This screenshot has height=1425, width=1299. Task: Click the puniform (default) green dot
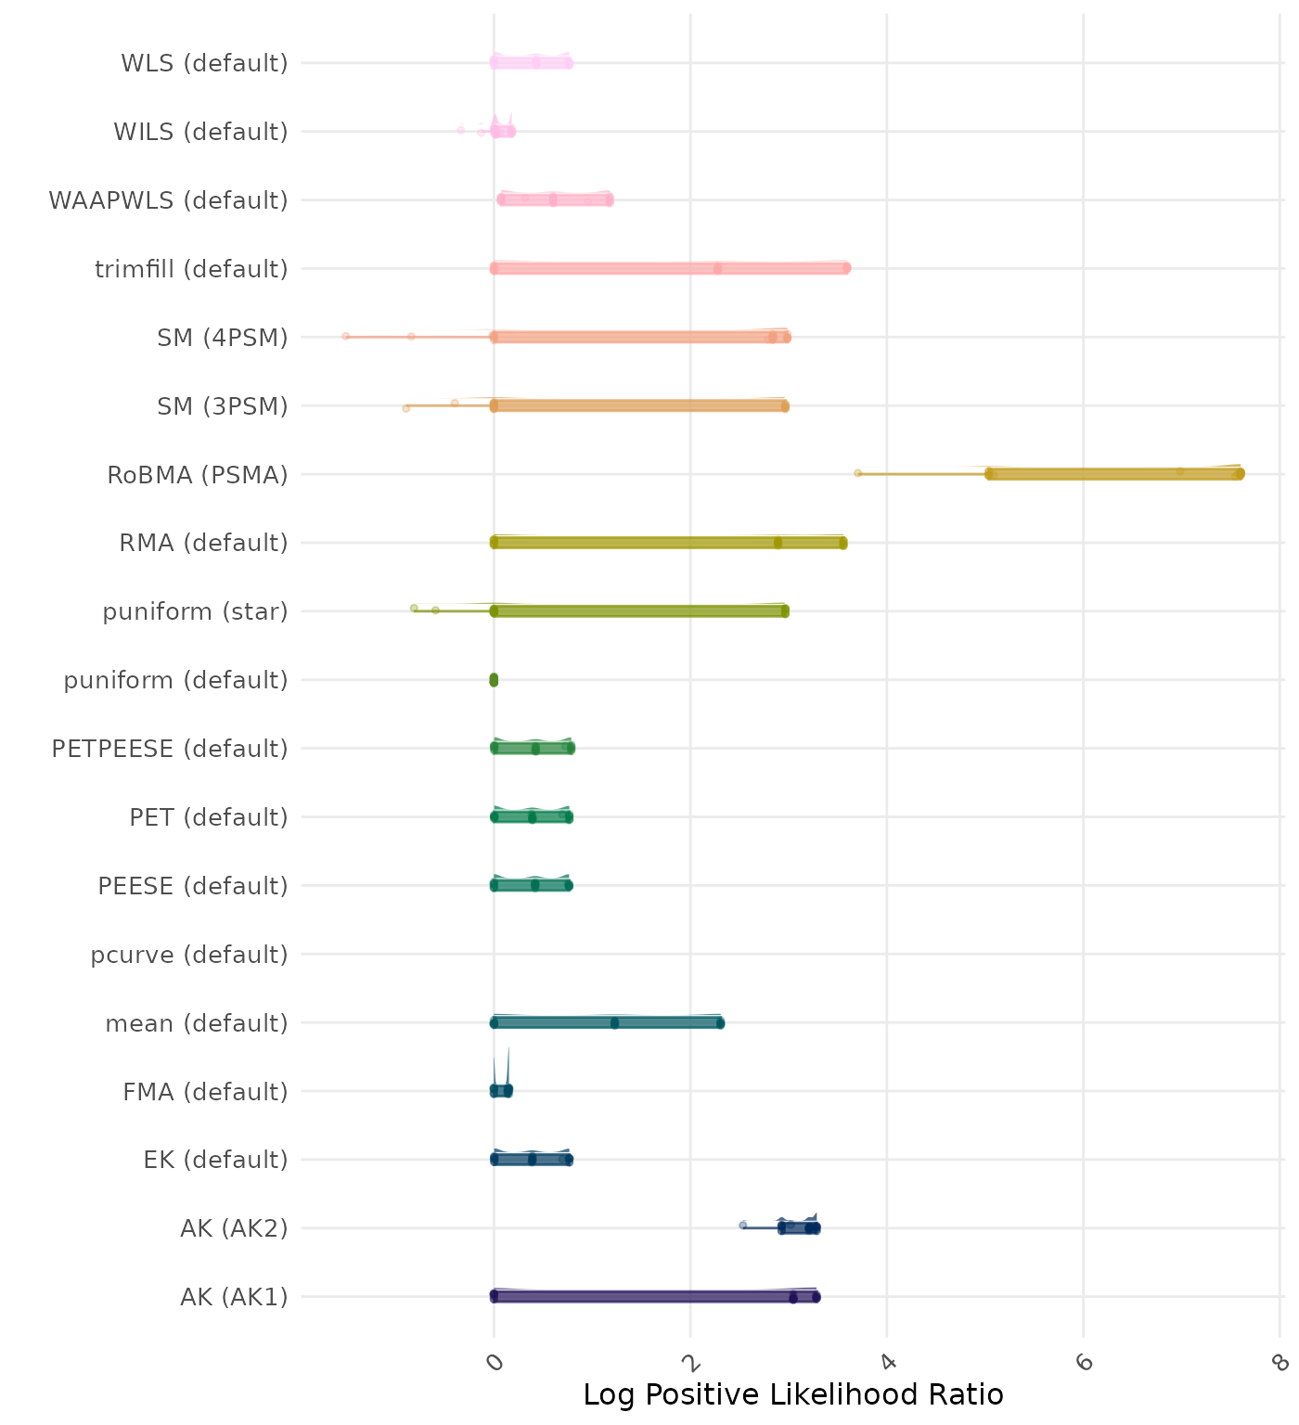click(494, 680)
